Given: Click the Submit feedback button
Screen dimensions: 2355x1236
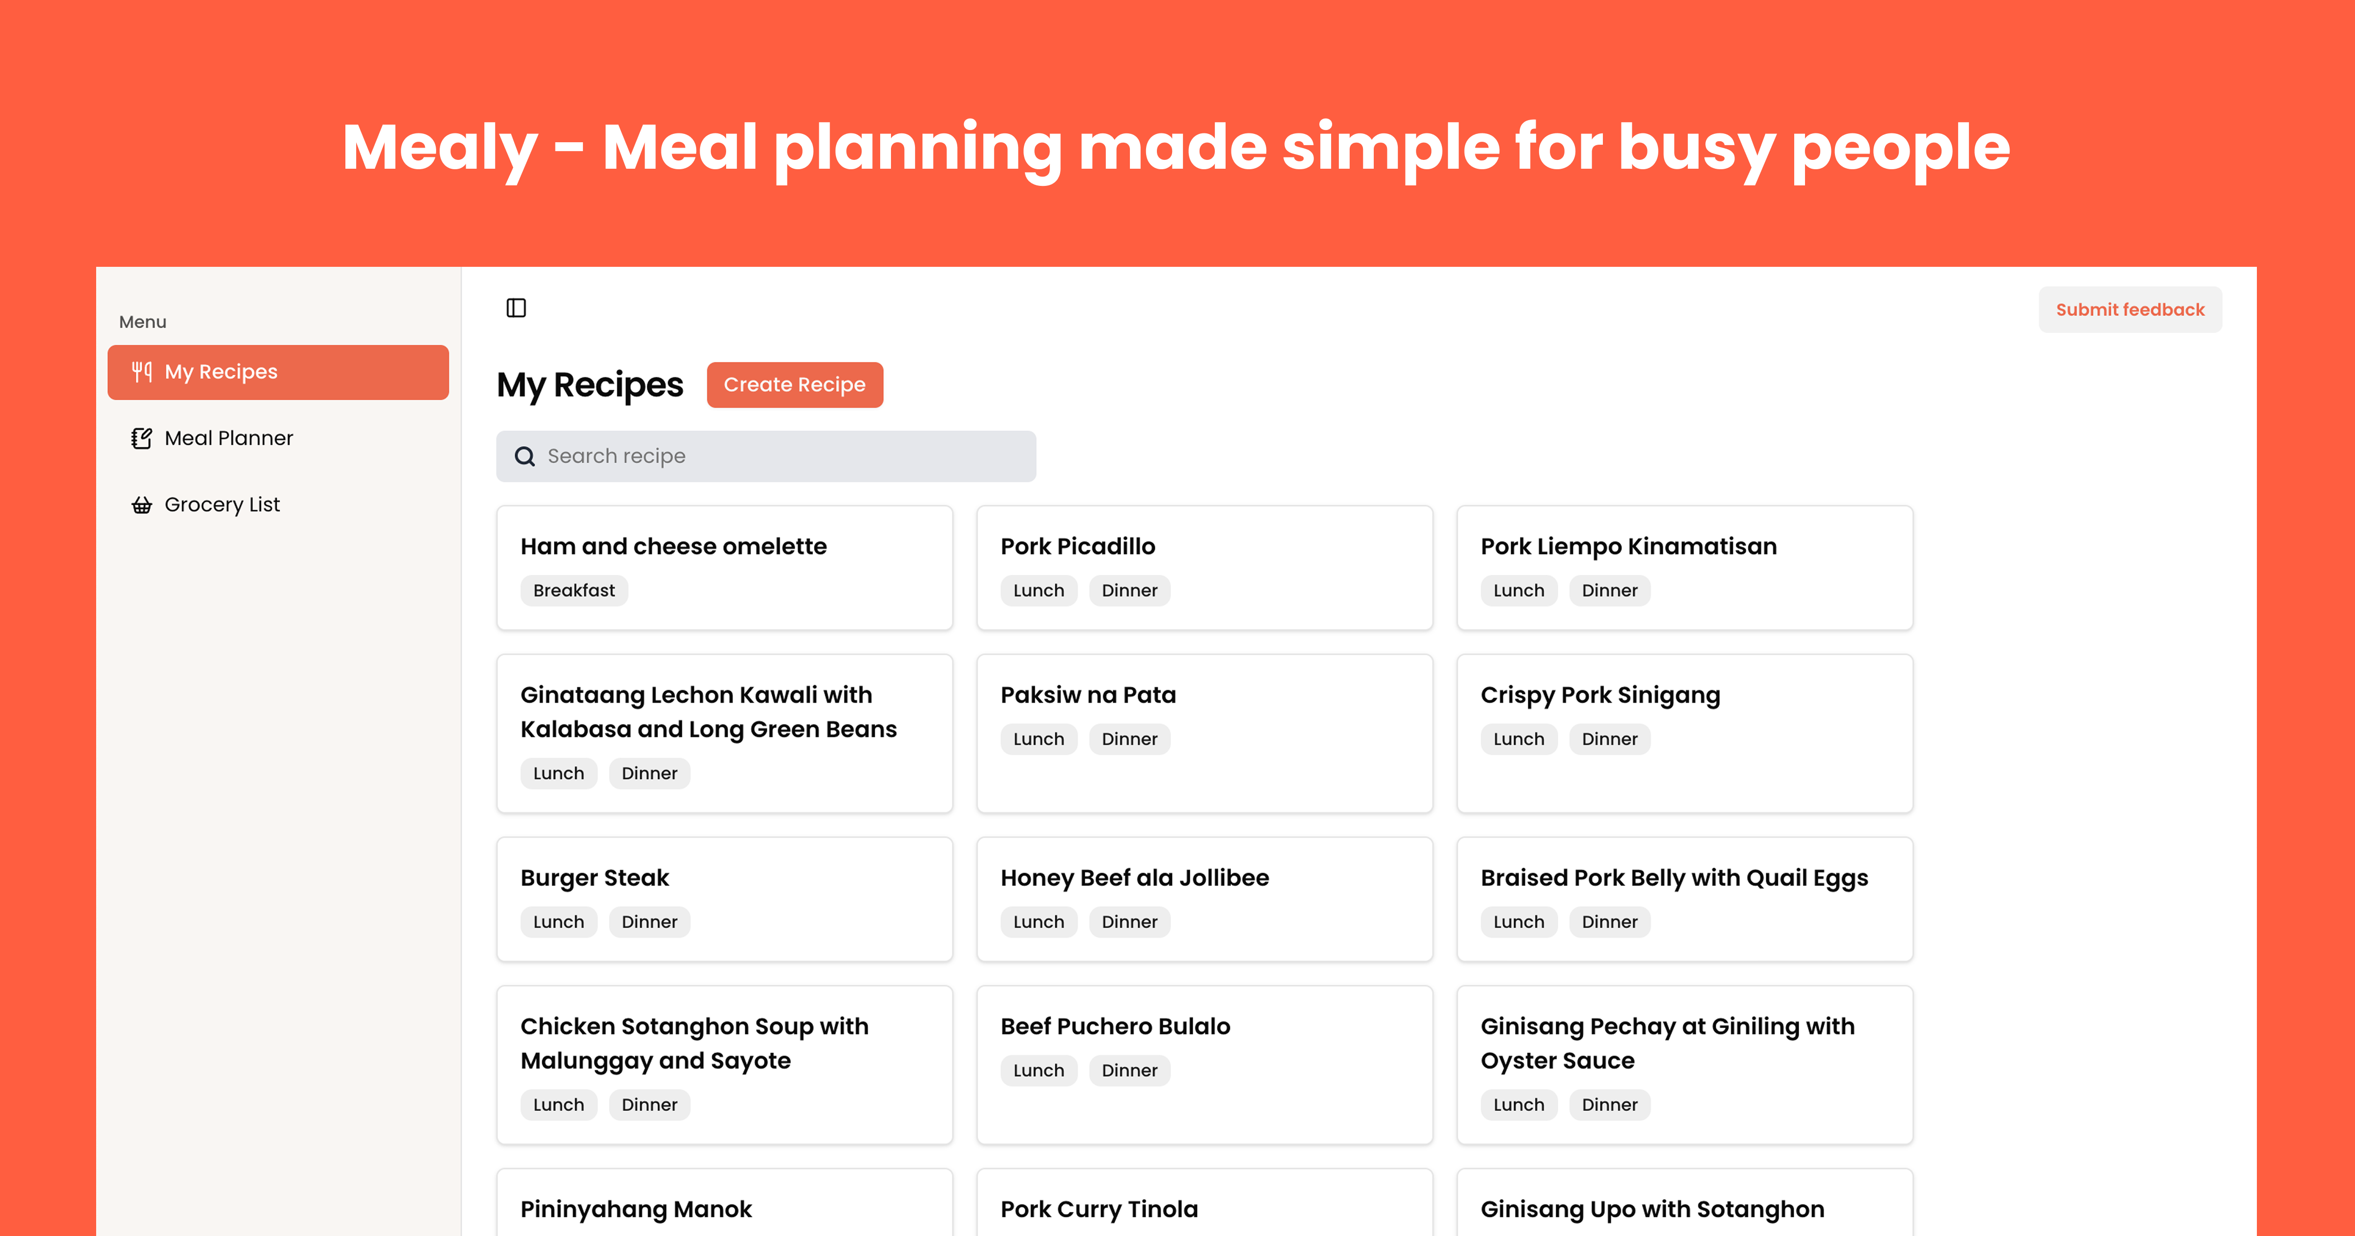Looking at the screenshot, I should [x=2130, y=309].
